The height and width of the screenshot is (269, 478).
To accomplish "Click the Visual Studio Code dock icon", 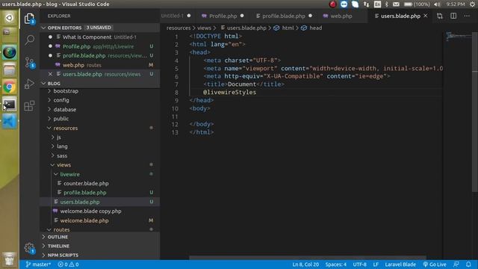I will [10, 121].
